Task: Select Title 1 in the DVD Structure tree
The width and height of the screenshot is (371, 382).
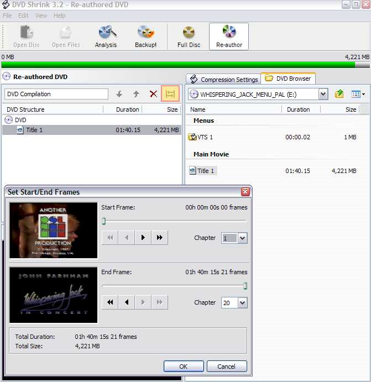Action: (92, 130)
